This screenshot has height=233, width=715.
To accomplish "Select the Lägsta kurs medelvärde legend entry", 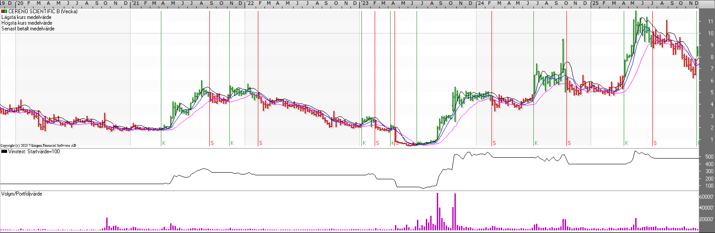I will (x=26, y=17).
